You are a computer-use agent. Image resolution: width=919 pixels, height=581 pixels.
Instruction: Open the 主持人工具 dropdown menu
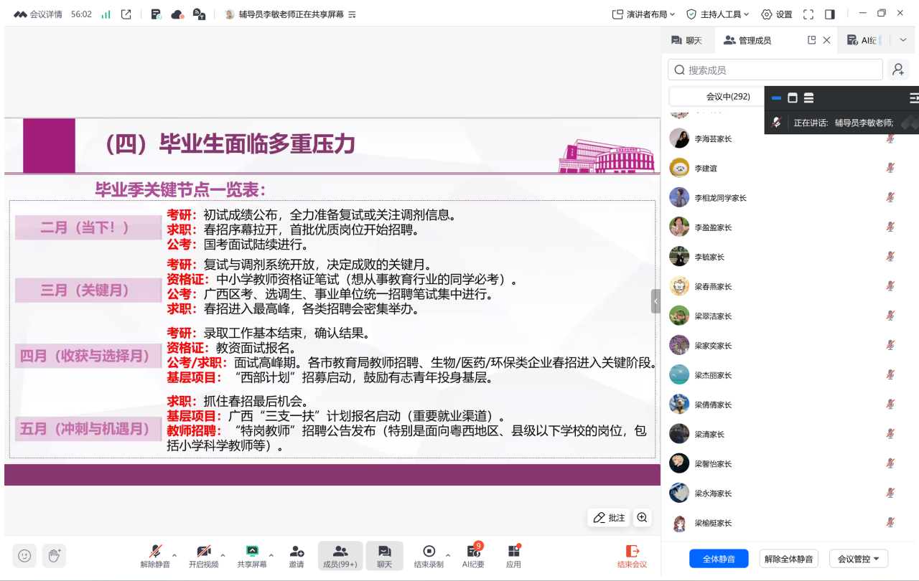(717, 14)
